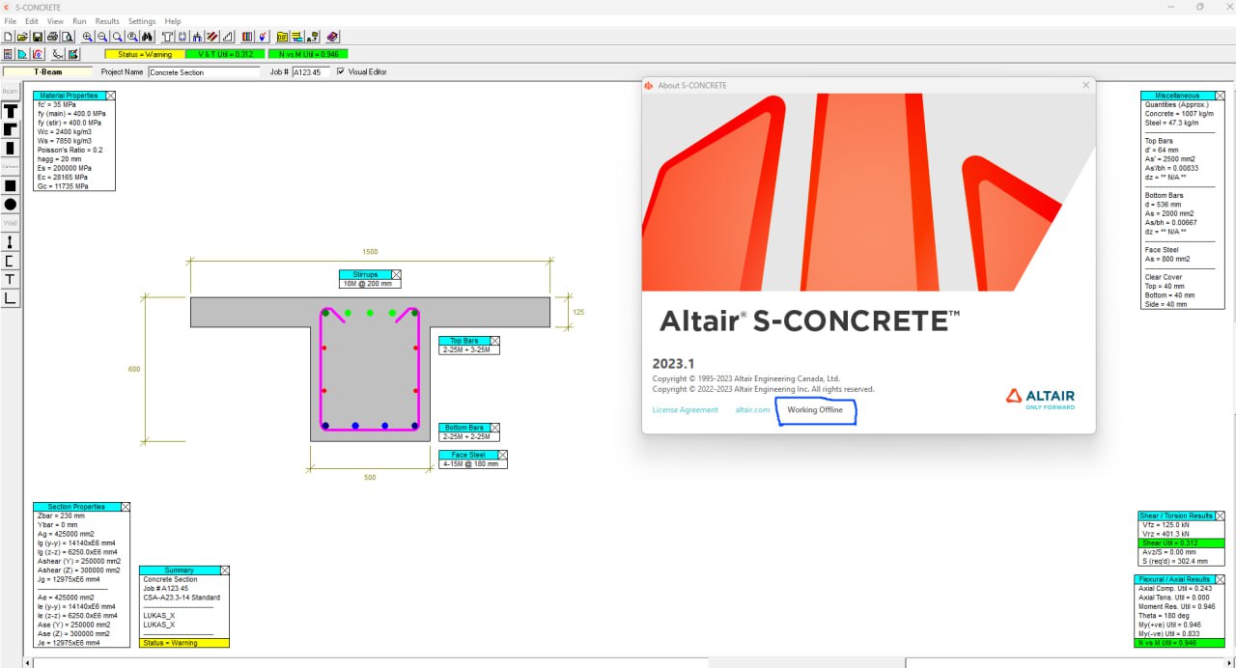Click the purple book icon in the toolbar
Screen dimensions: 1236x668
tap(332, 37)
